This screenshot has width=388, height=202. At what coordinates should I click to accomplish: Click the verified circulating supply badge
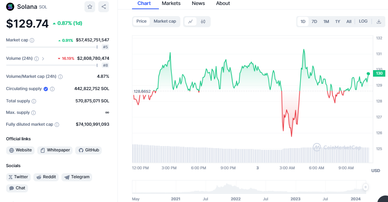click(x=46, y=89)
